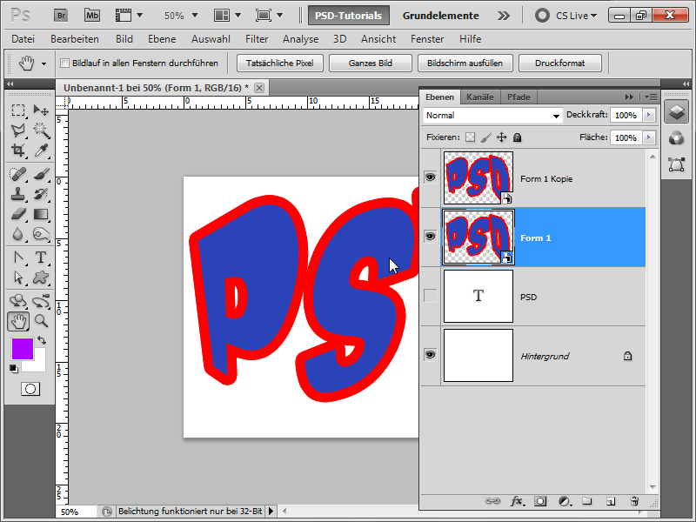Show more workspaces chevron
This screenshot has height=522, width=696.
[x=504, y=16]
